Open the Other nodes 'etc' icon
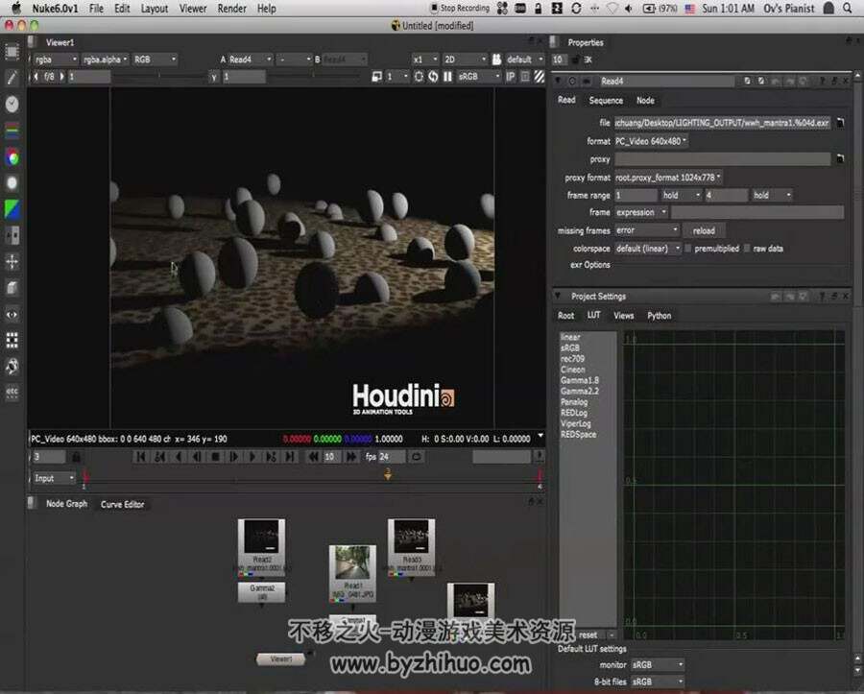The width and height of the screenshot is (864, 694). [12, 392]
